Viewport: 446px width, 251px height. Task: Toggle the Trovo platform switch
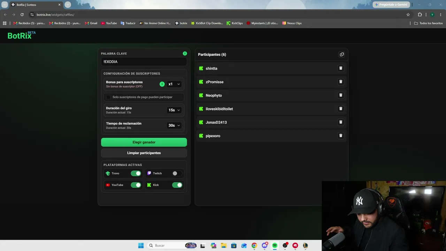pos(136,173)
